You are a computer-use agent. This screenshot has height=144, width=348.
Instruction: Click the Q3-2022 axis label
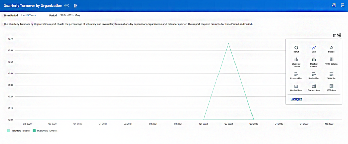point(254,124)
